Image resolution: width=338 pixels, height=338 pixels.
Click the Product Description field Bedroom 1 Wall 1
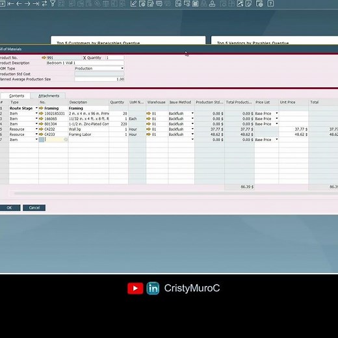pos(85,63)
